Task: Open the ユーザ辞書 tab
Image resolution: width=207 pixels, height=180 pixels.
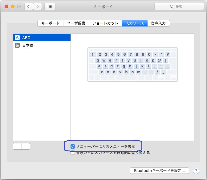Action: click(76, 23)
